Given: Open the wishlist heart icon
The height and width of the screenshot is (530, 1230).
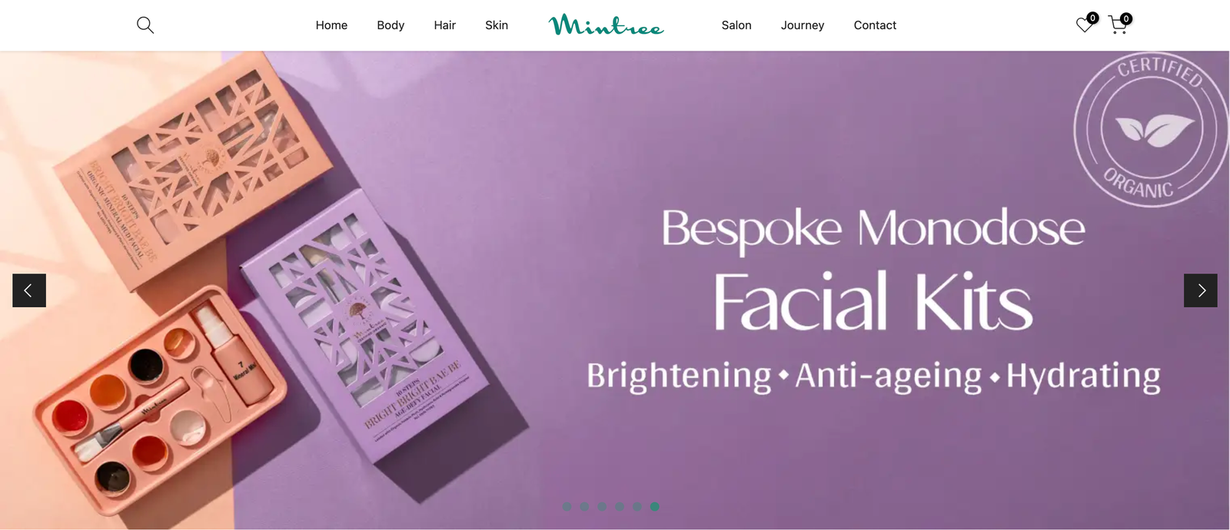Looking at the screenshot, I should tap(1085, 25).
